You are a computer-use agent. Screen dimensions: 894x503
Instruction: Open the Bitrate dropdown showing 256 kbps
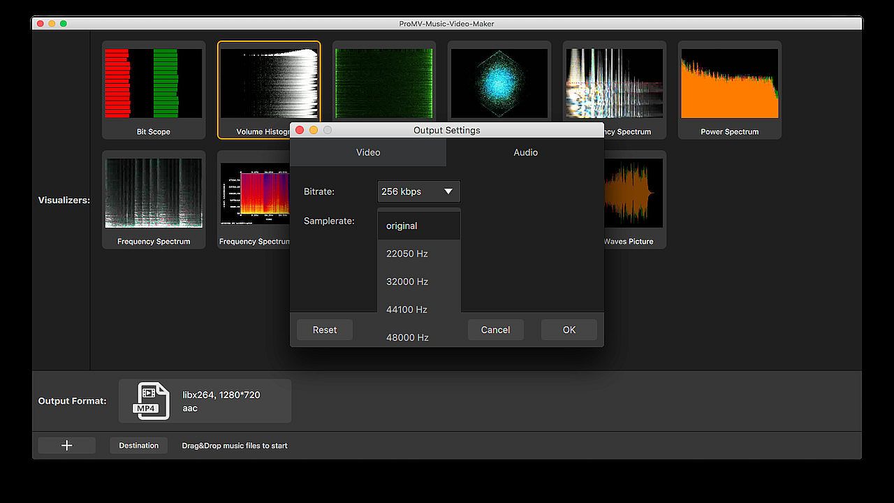418,191
